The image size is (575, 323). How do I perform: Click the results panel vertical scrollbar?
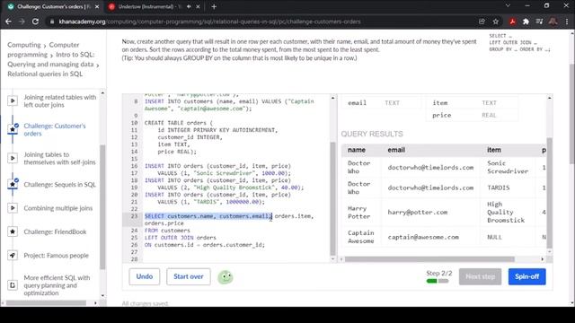click(549, 193)
